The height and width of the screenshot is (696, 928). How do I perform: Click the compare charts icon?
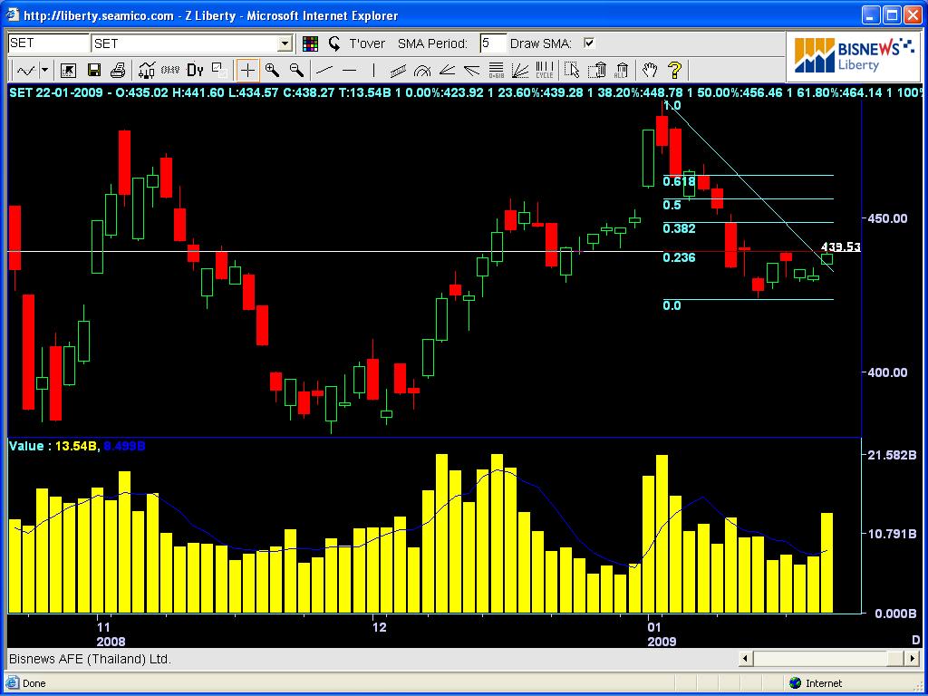tap(218, 71)
